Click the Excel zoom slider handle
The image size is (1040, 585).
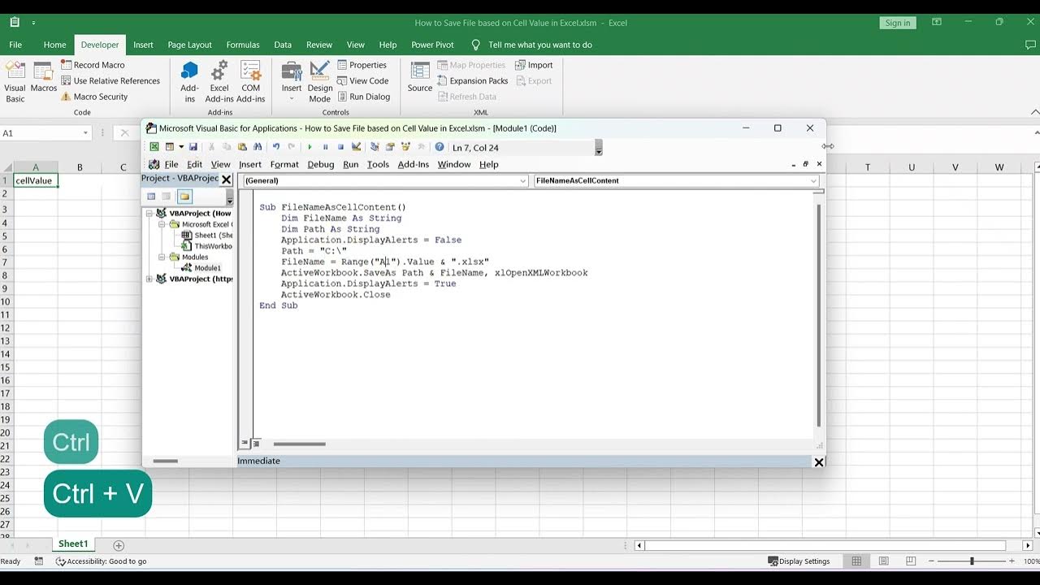(x=972, y=561)
